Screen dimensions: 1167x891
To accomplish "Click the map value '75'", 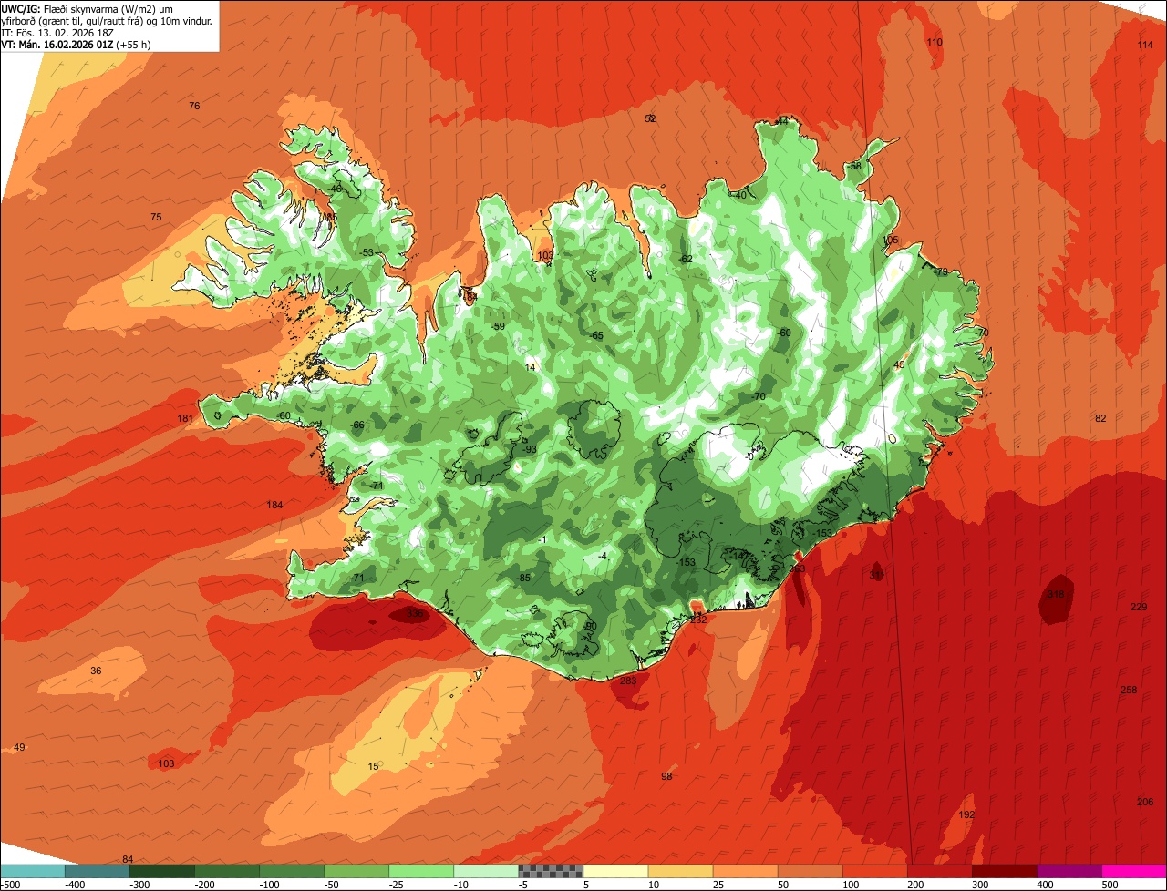I will pyautogui.click(x=156, y=217).
